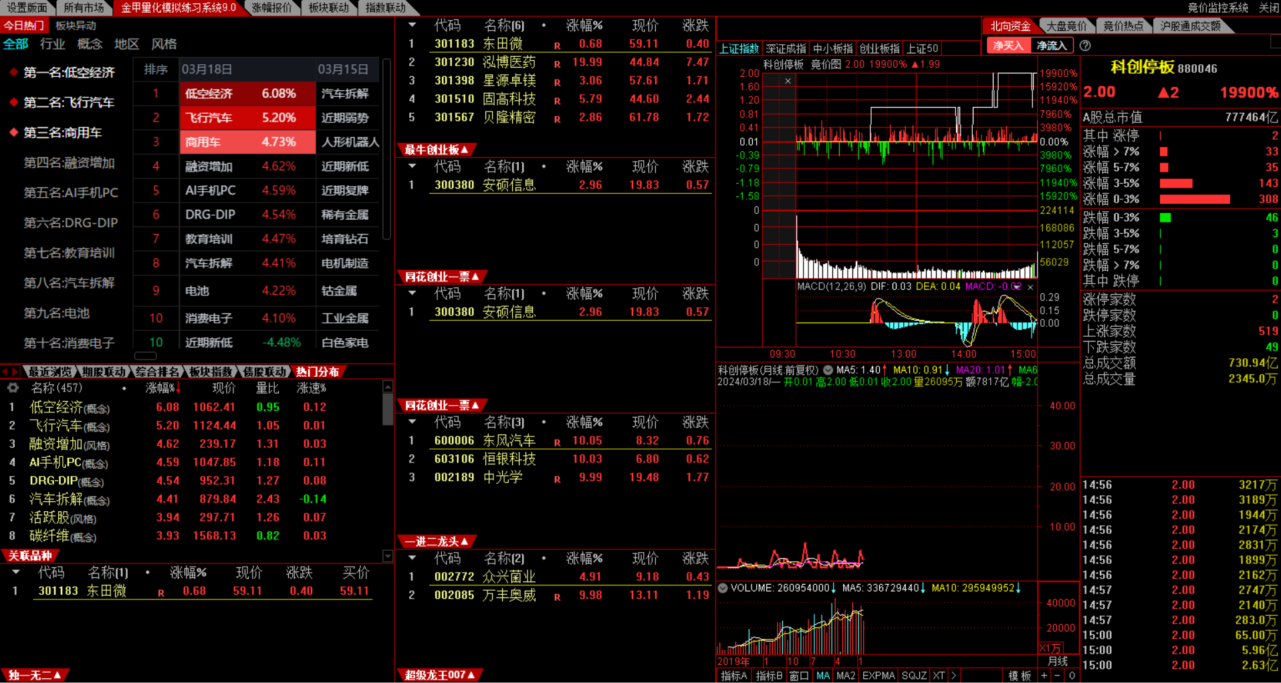The height and width of the screenshot is (683, 1281).
Task: Select stock 300380 安硕信息 under 最牛创业板
Action: click(x=558, y=185)
